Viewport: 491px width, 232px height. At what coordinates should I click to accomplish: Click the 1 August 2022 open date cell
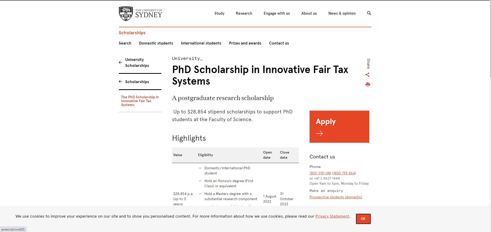[x=270, y=199]
